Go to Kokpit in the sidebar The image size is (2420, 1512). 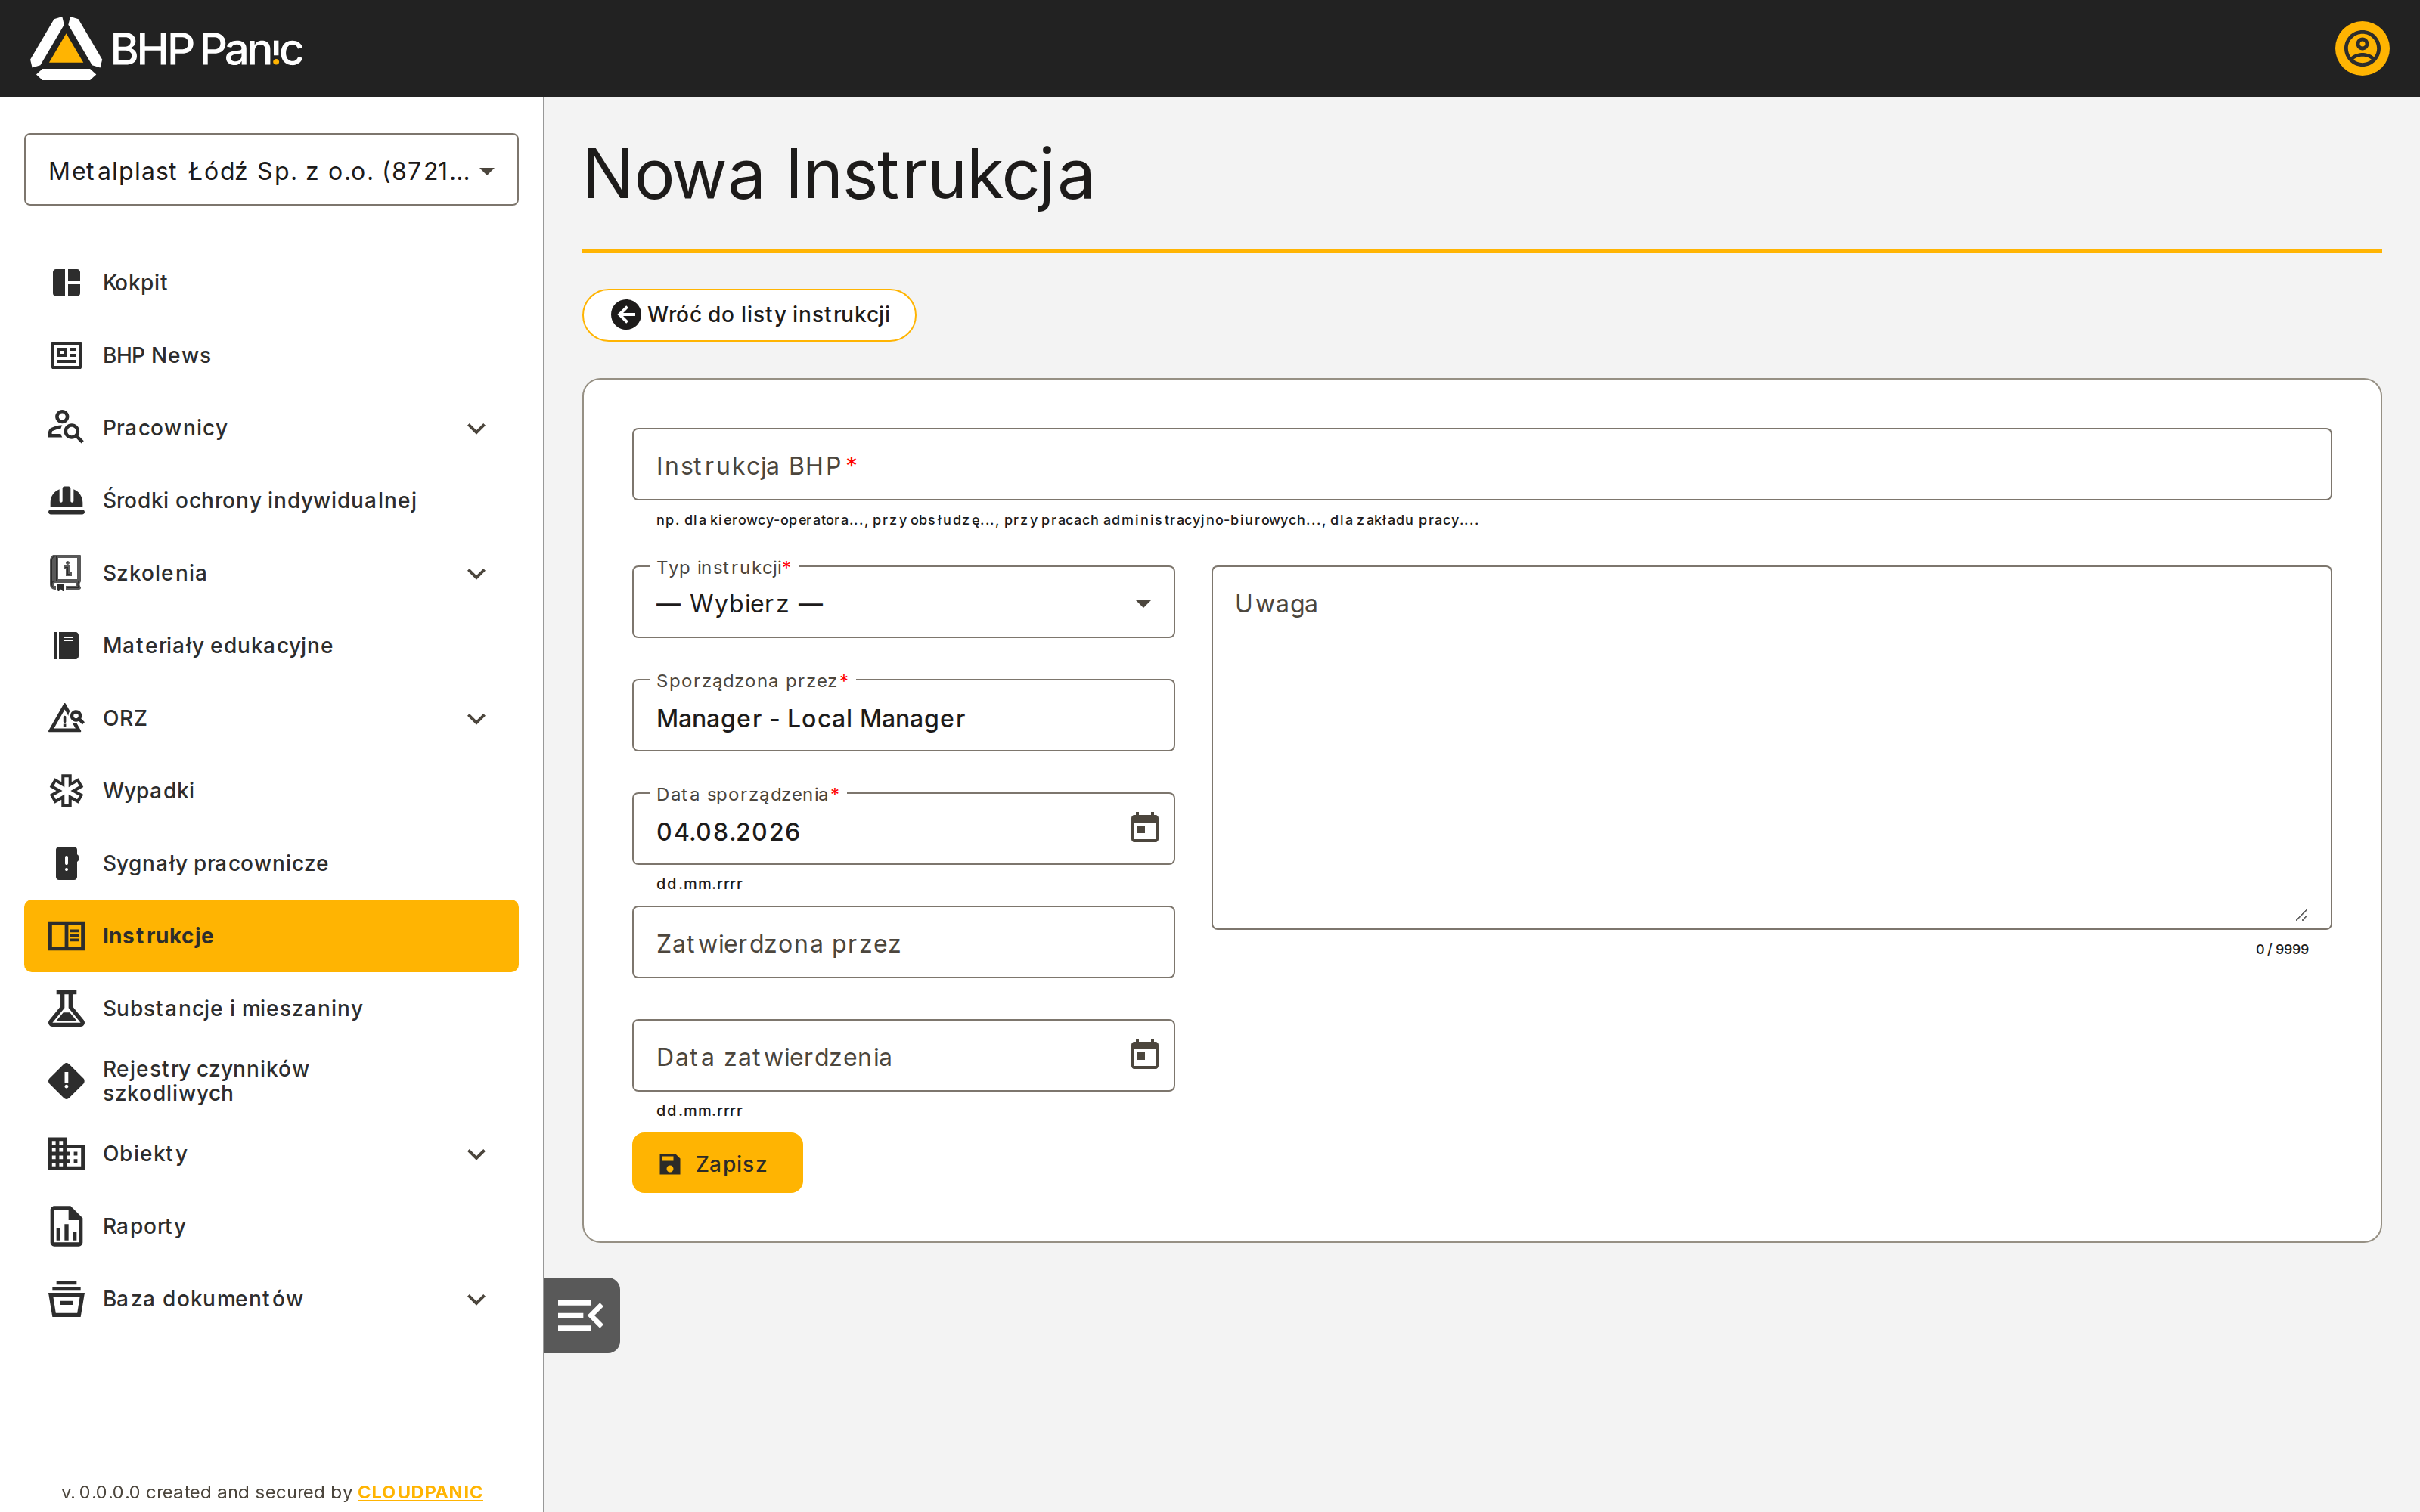[x=271, y=283]
